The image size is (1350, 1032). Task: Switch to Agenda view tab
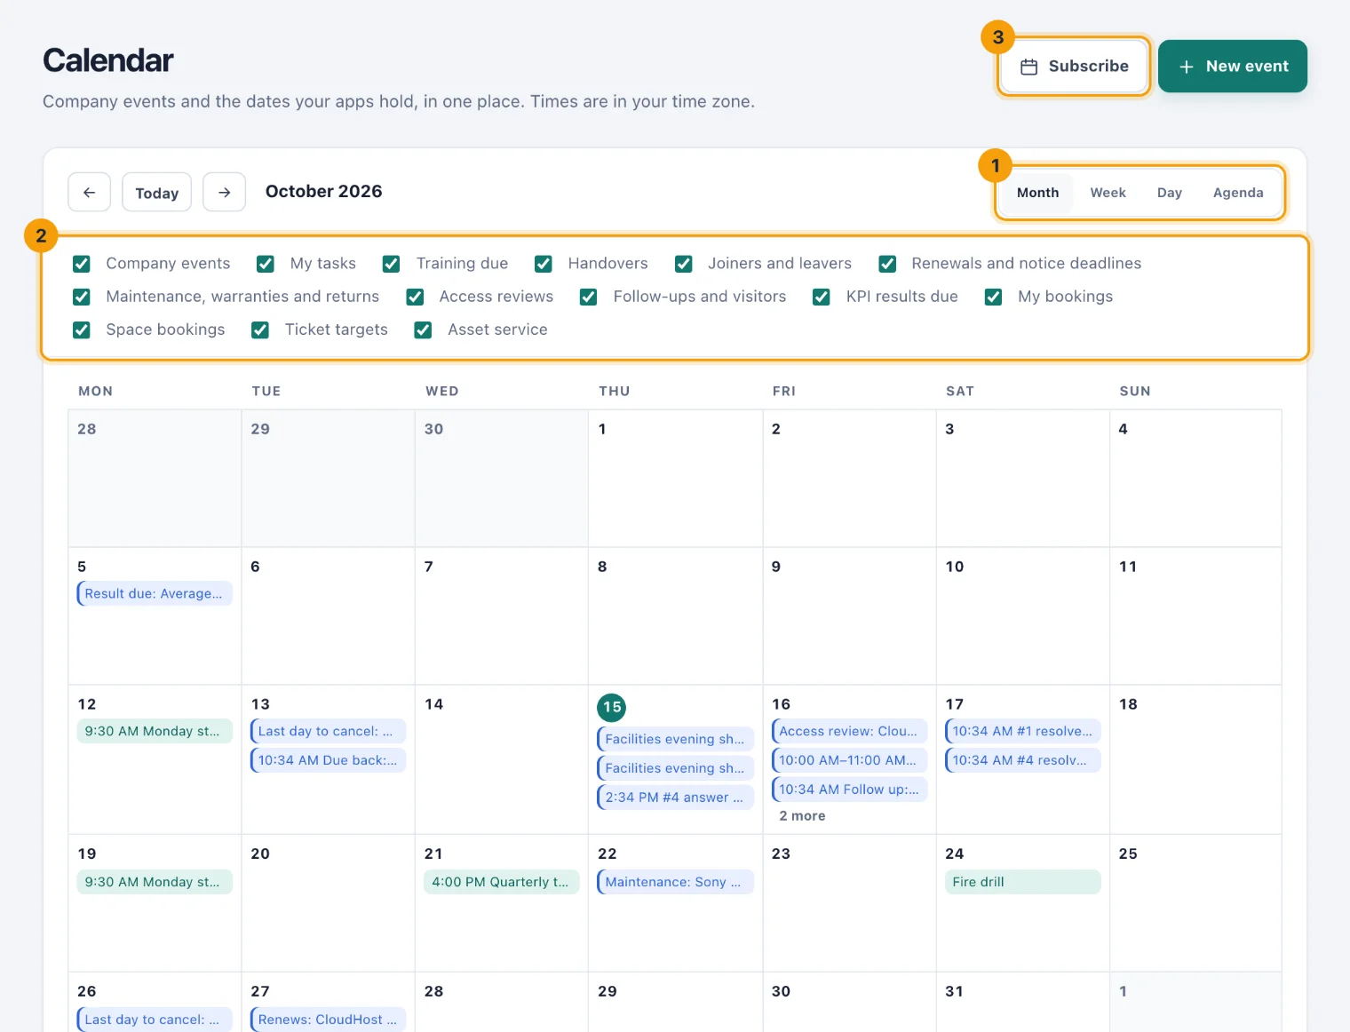point(1238,193)
